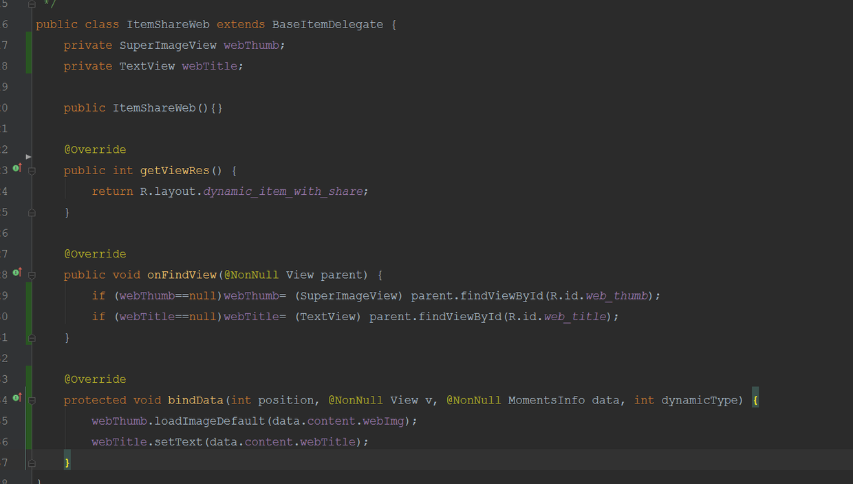Collapse the bindData method with its fold marker
The image size is (853, 484).
(32, 400)
